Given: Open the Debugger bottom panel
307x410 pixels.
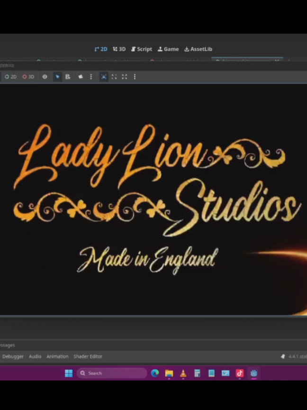Looking at the screenshot, I should (x=13, y=356).
